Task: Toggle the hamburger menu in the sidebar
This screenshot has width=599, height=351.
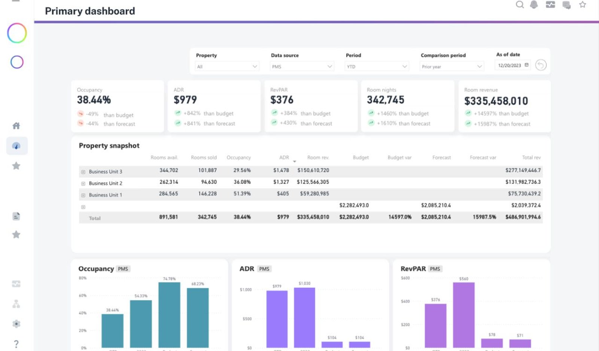Action: point(16,1)
